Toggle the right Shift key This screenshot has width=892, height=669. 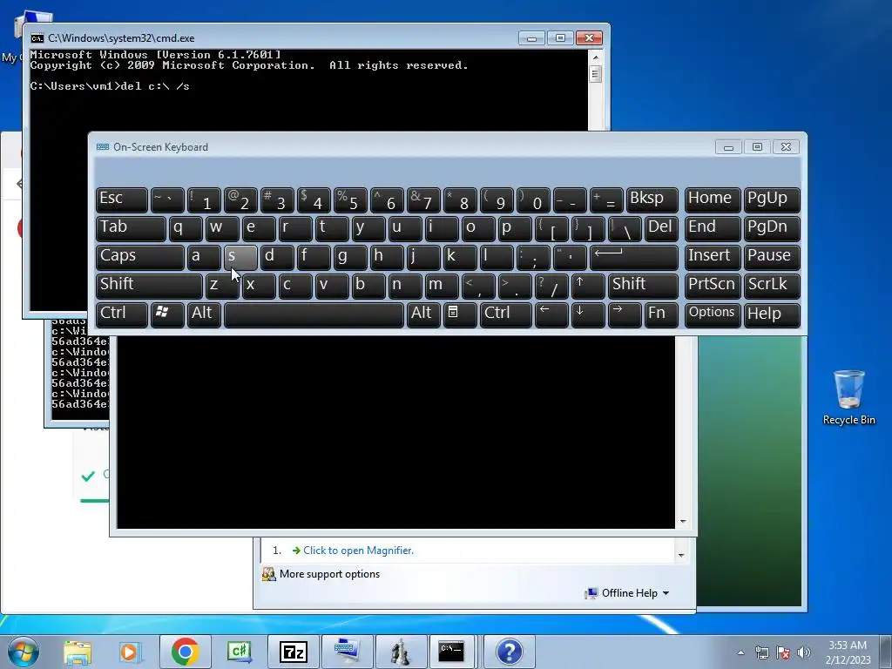643,286
